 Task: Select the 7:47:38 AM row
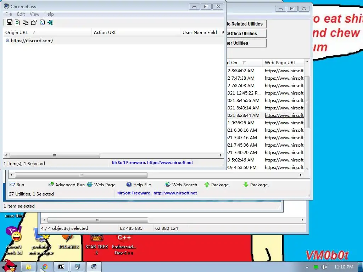point(265,78)
